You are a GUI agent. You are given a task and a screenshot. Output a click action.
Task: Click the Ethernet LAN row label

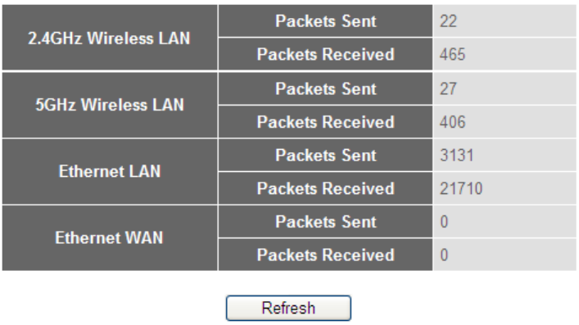tap(110, 171)
